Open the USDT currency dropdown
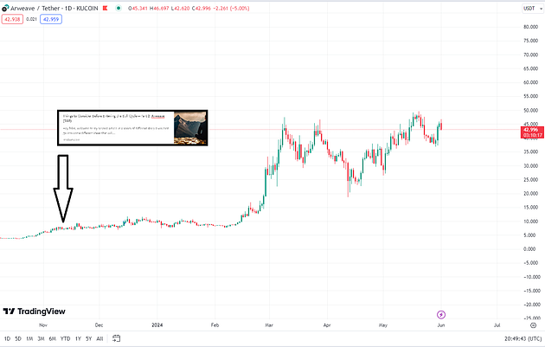This screenshot has height=347, width=545. coord(533,9)
